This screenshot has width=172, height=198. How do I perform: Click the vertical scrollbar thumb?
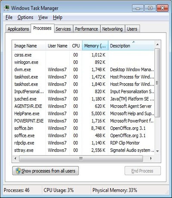click(157, 83)
